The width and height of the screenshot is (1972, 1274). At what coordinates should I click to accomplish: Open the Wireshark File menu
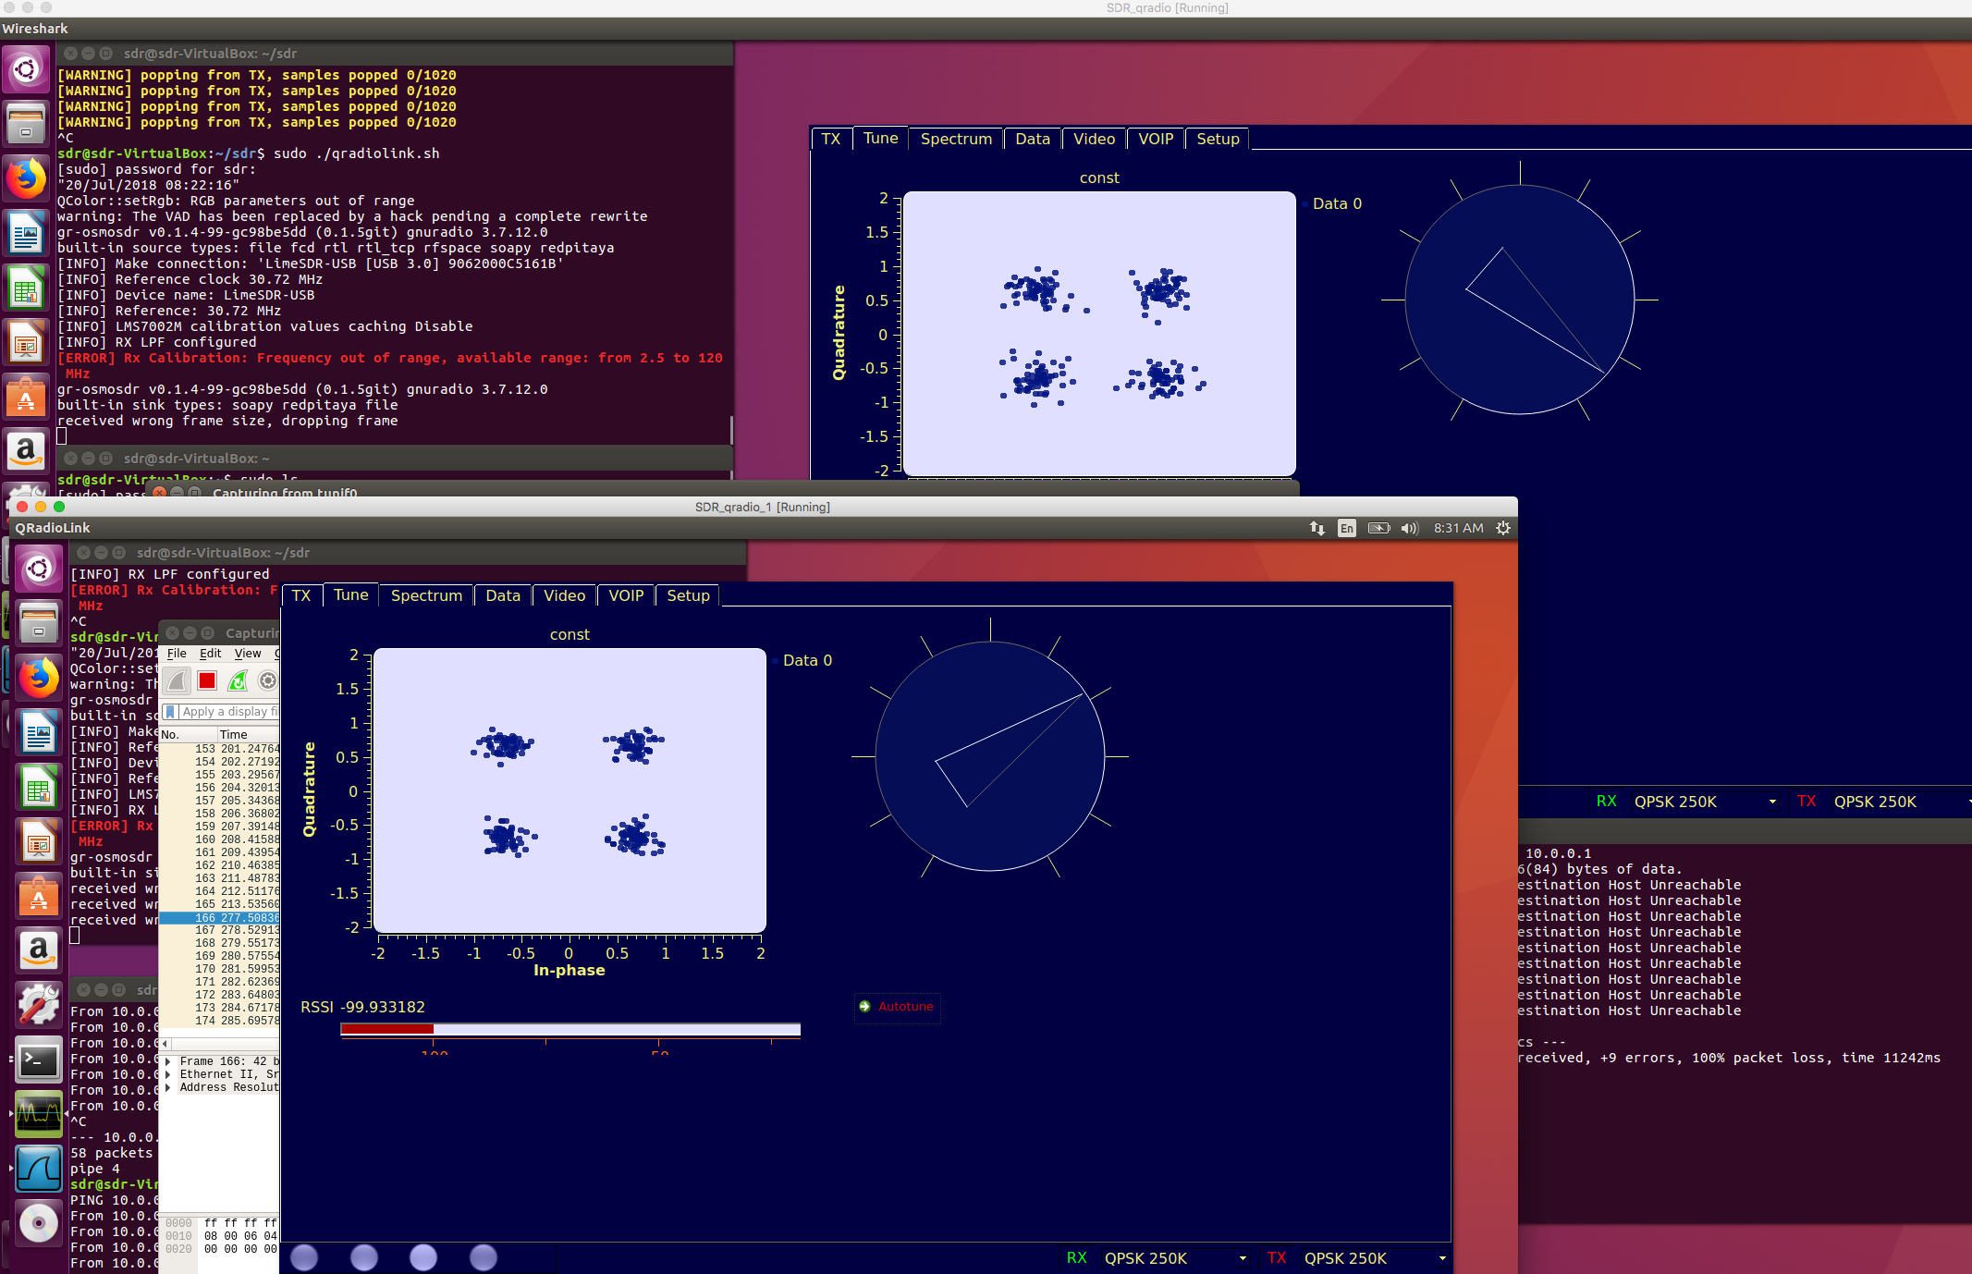[177, 653]
